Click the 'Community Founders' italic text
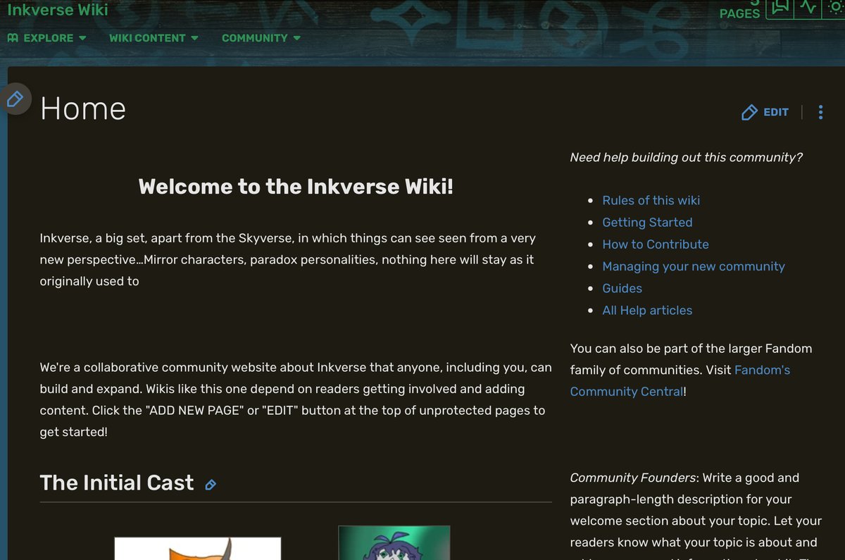The image size is (845, 560). point(633,478)
